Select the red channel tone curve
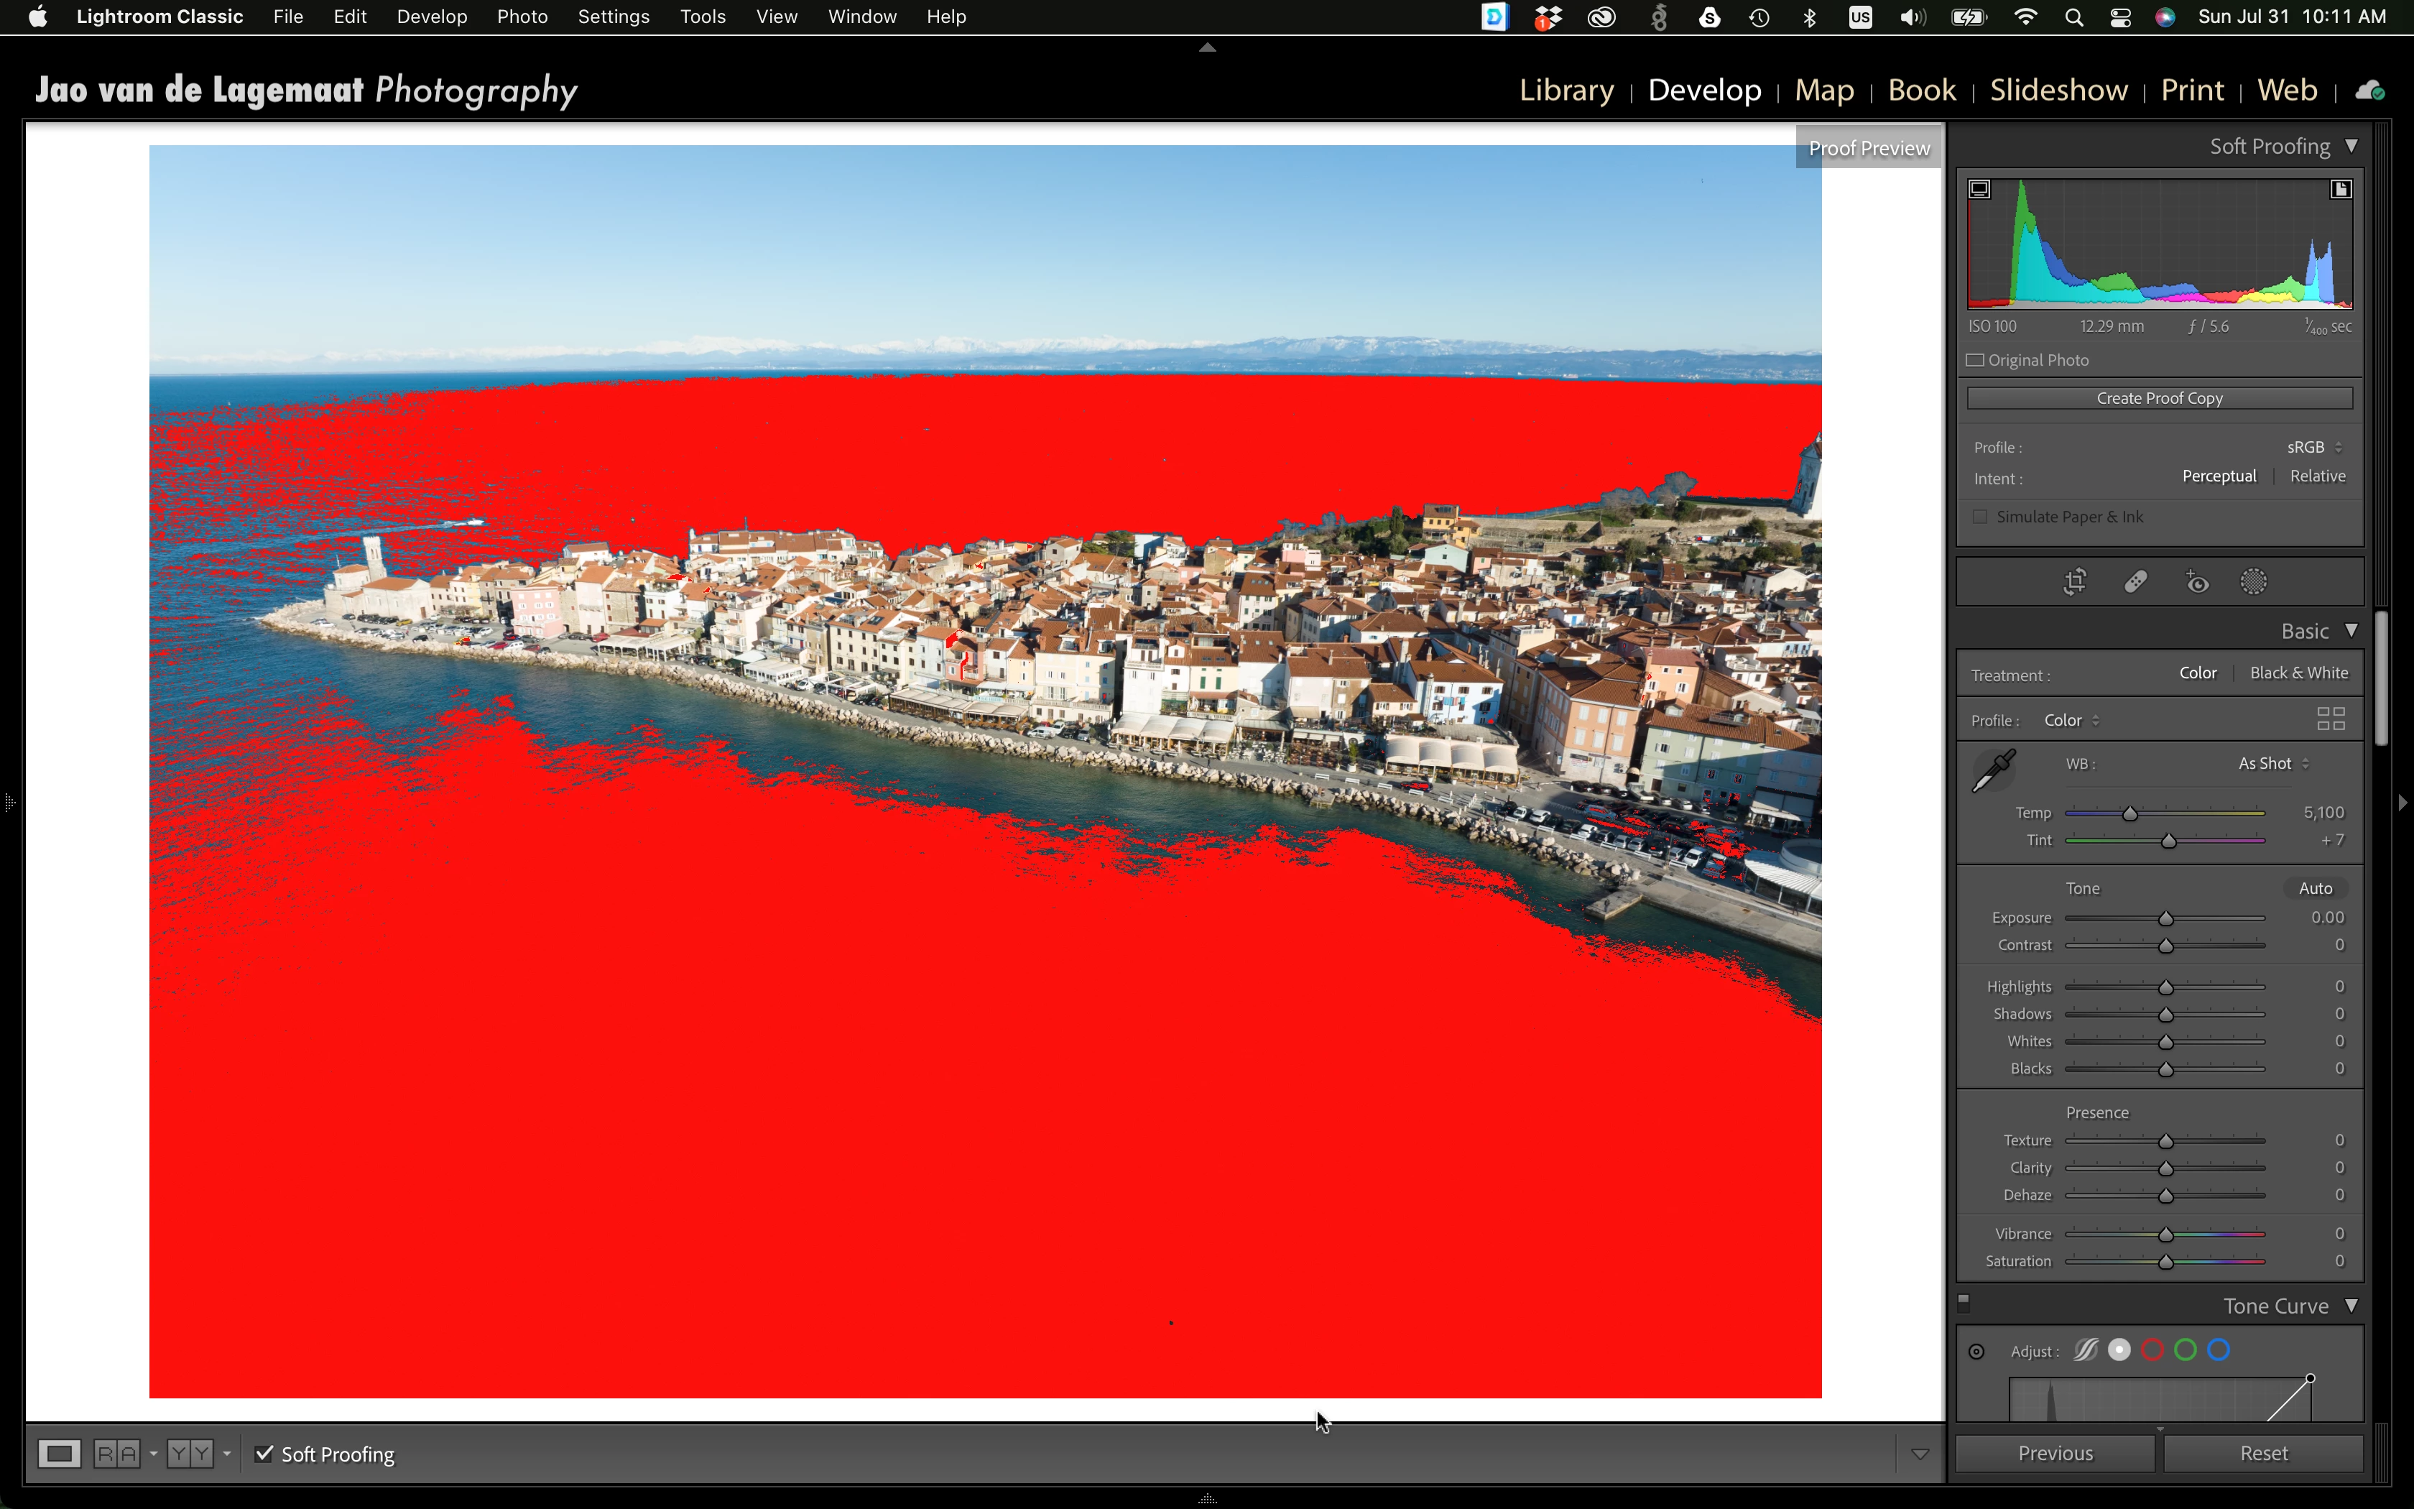 2152,1350
